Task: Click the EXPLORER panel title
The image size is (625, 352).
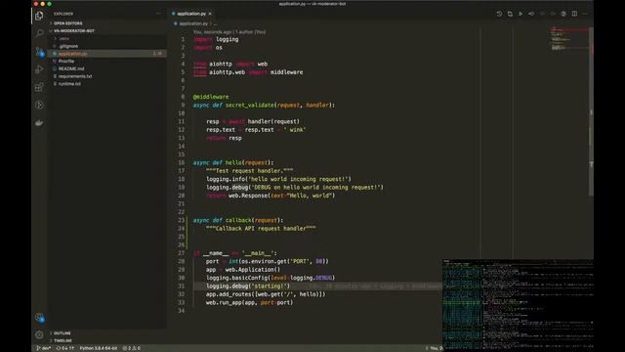Action: click(63, 14)
